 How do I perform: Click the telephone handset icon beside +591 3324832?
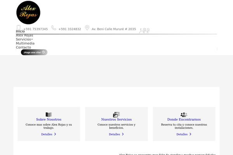click(54, 28)
